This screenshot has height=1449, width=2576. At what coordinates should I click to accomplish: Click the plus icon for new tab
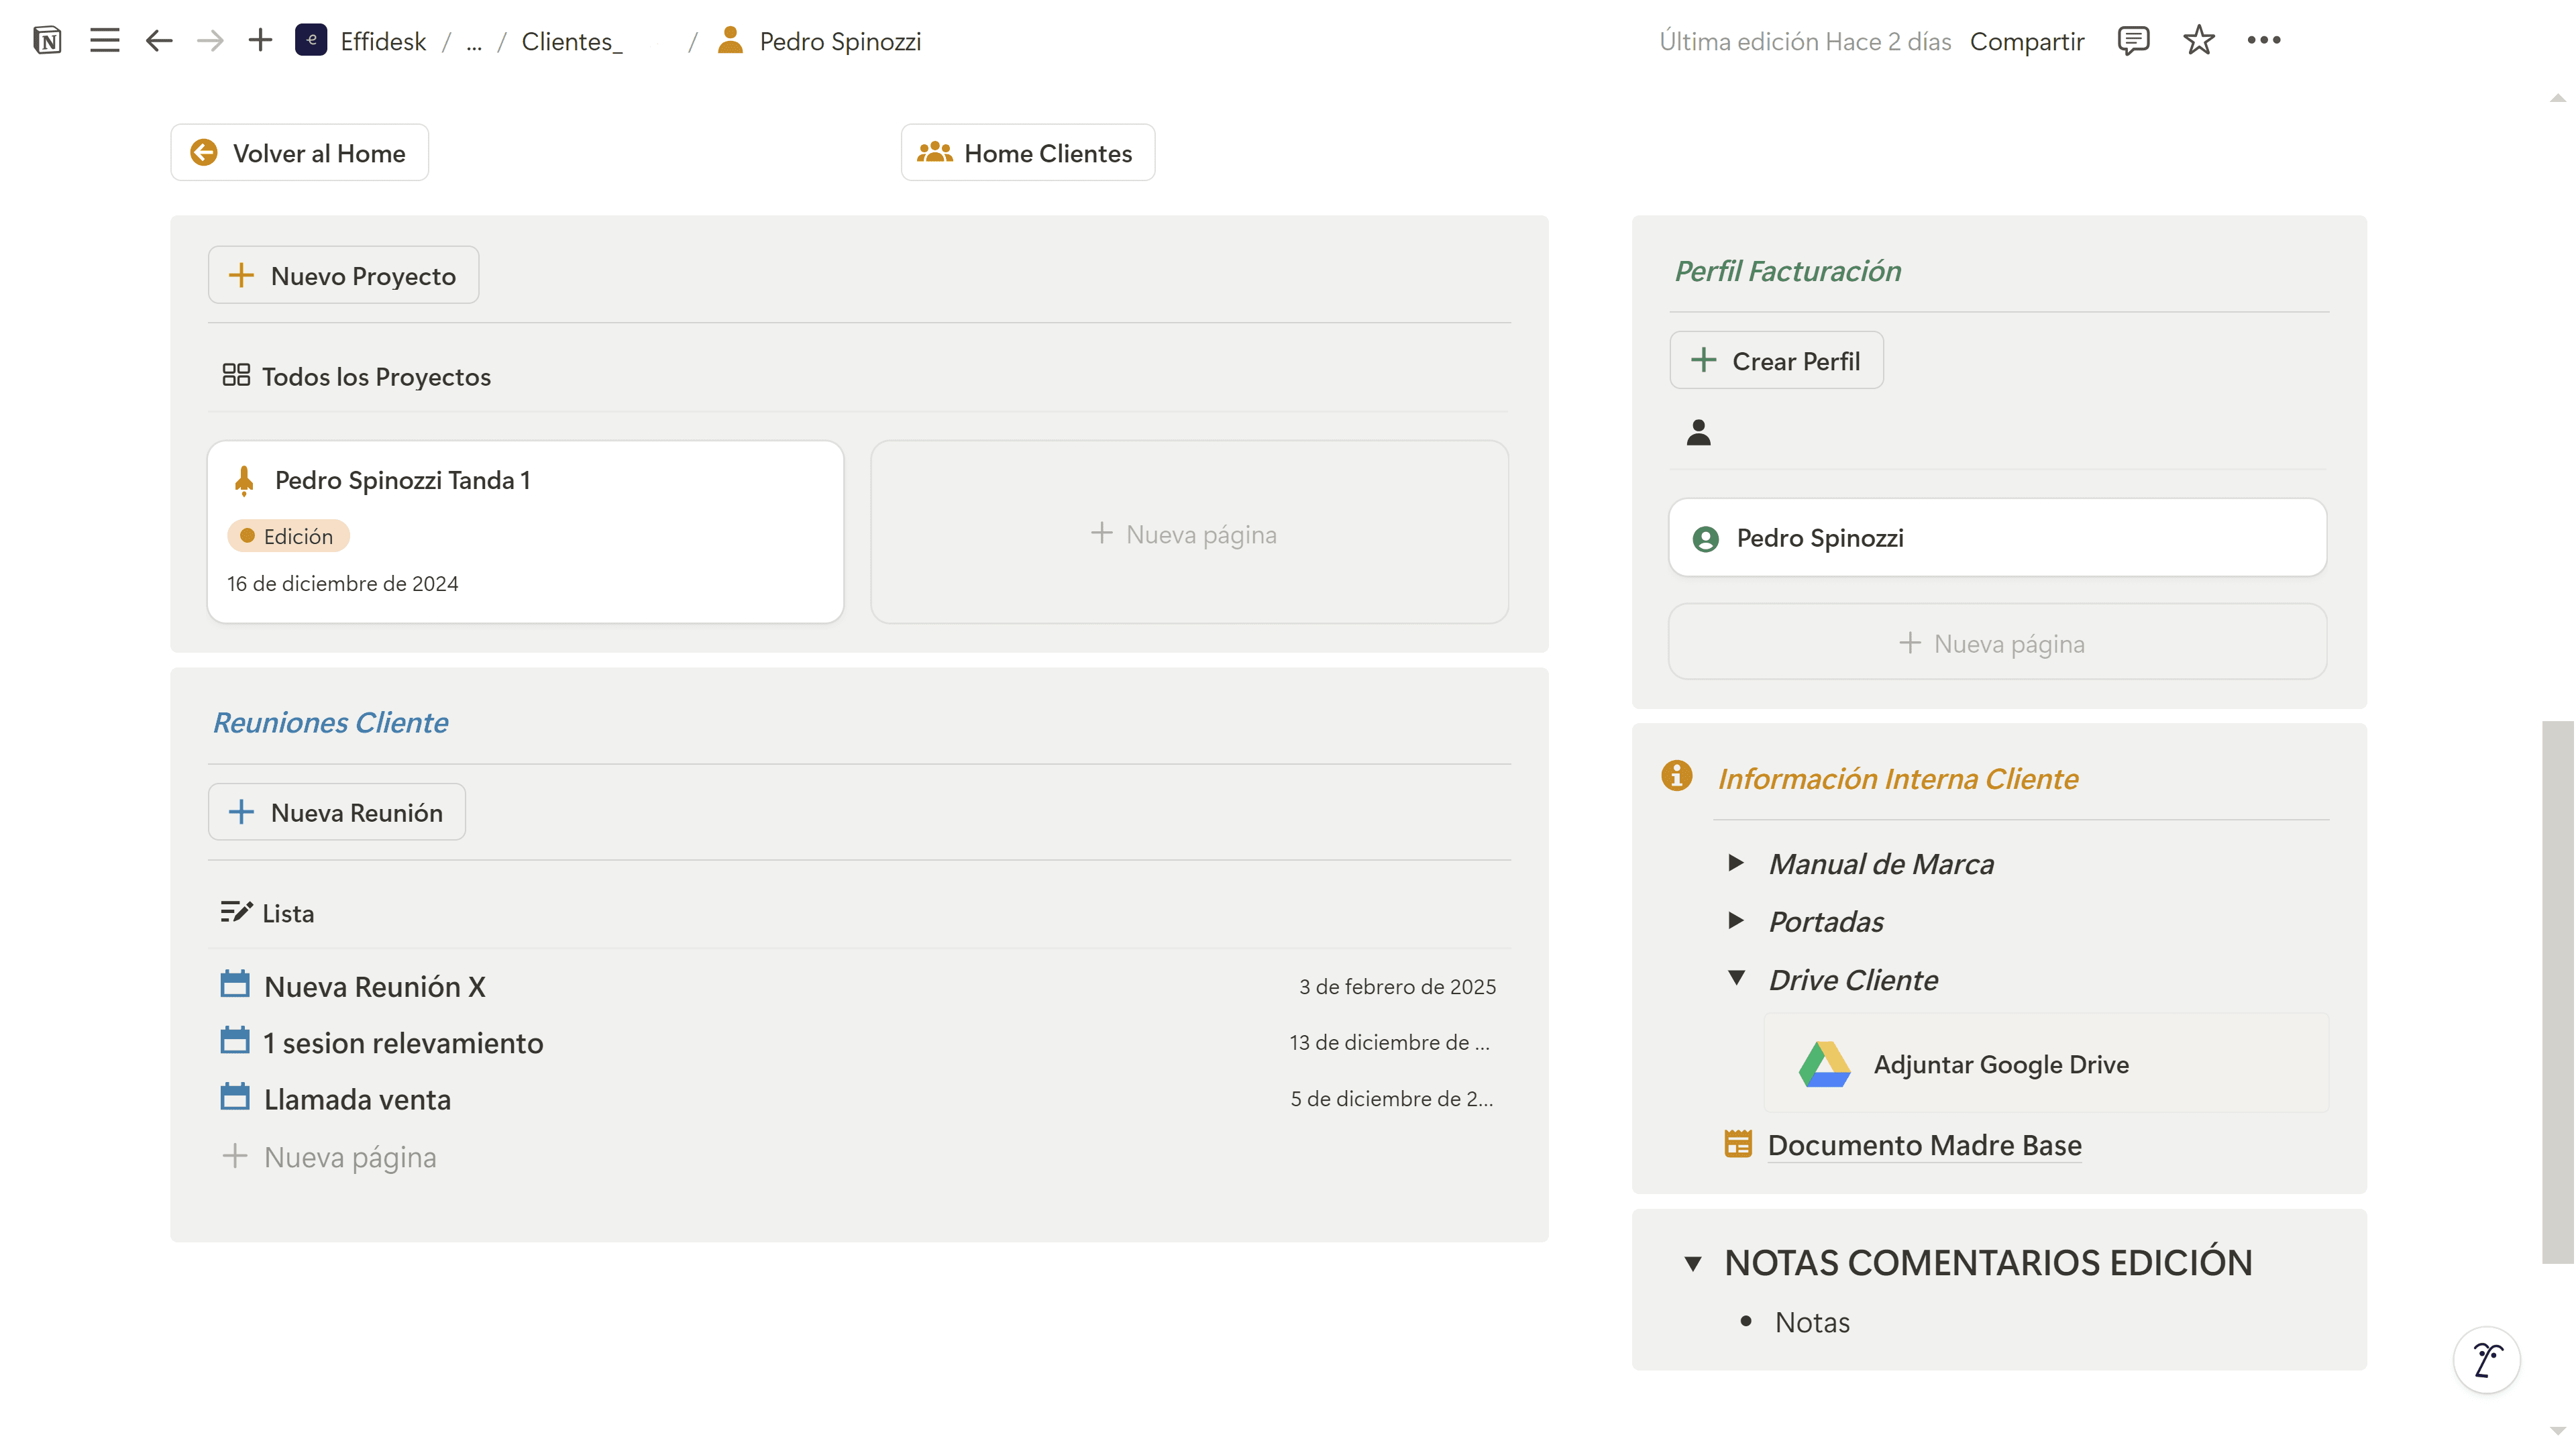click(x=260, y=41)
